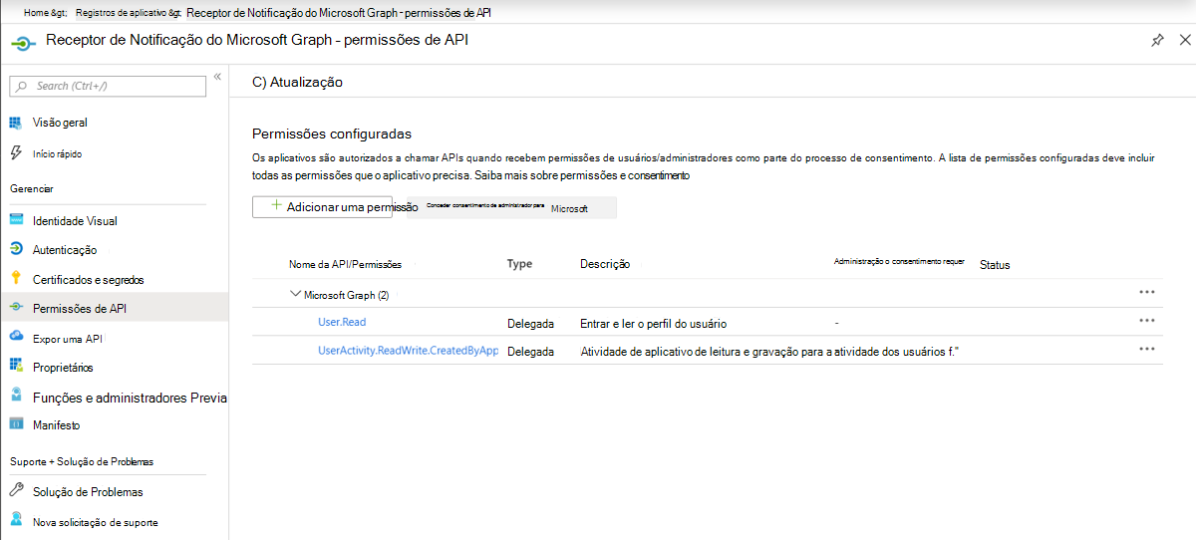The image size is (1196, 540).
Task: Click the Descrição column header
Action: [x=605, y=264]
